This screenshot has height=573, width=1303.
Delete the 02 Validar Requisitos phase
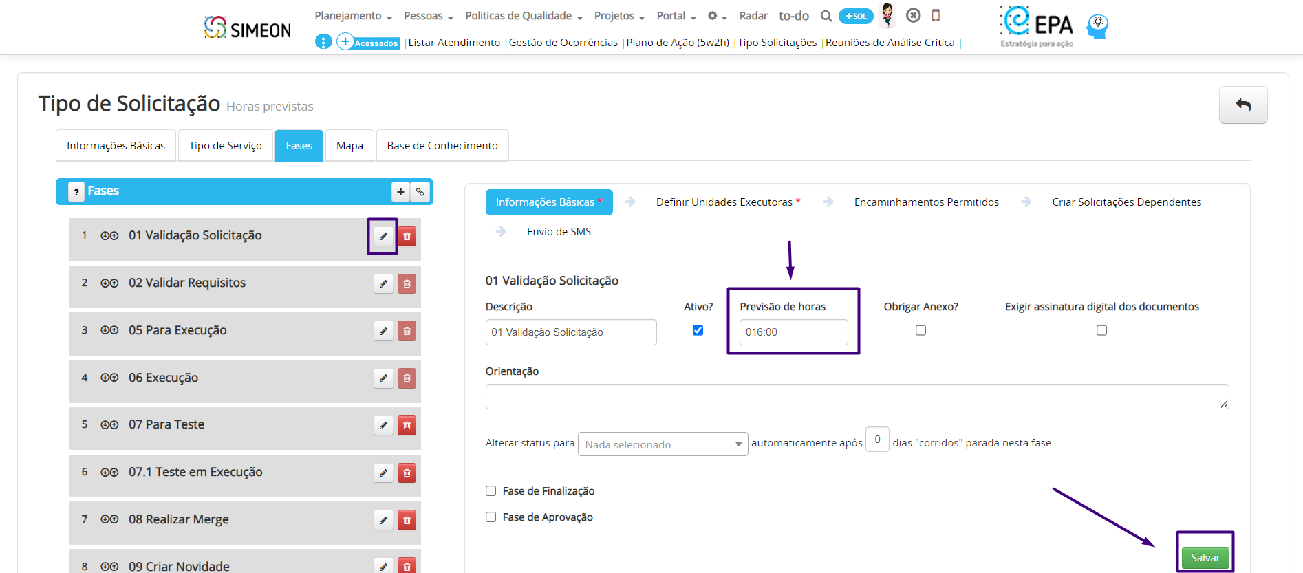pyautogui.click(x=407, y=284)
